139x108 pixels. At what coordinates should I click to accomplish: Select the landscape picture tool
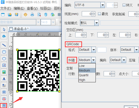pyautogui.click(x=4, y=72)
